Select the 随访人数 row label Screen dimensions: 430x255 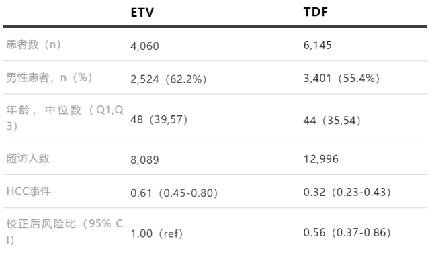[28, 158]
